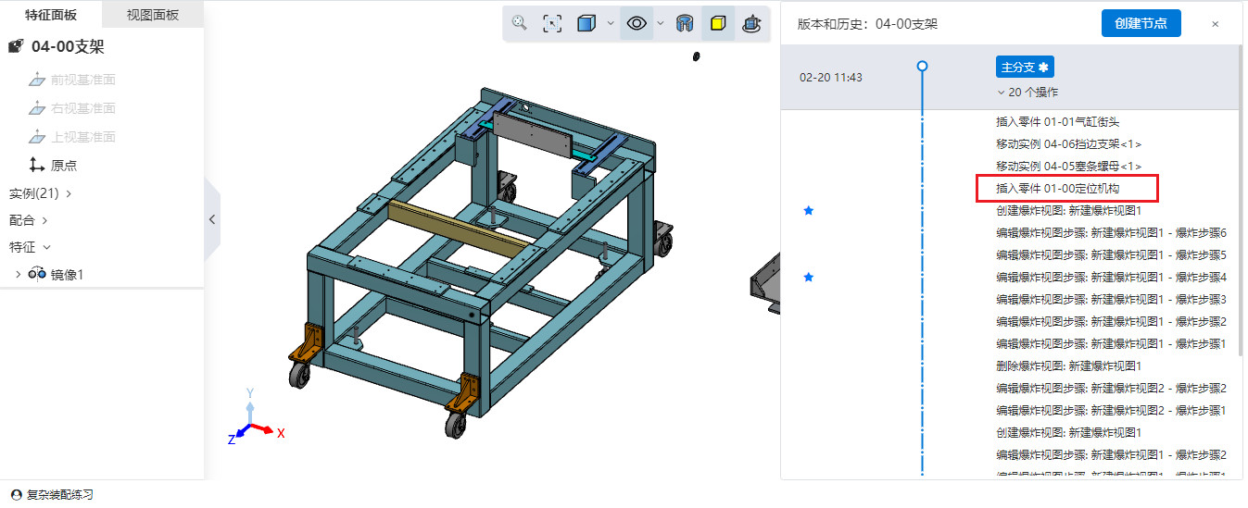Enable the section view cutaway tool
Screen dimensions: 1248x508
coord(685,23)
